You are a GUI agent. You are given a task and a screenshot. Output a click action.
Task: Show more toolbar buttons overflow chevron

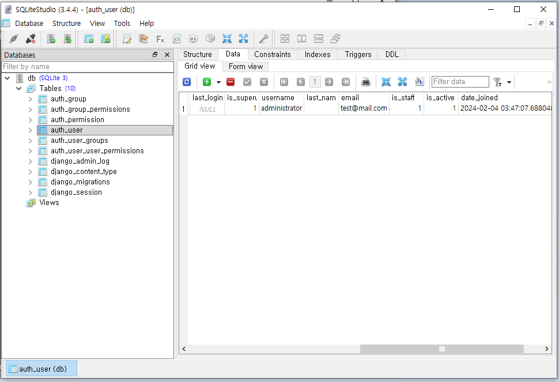click(549, 82)
